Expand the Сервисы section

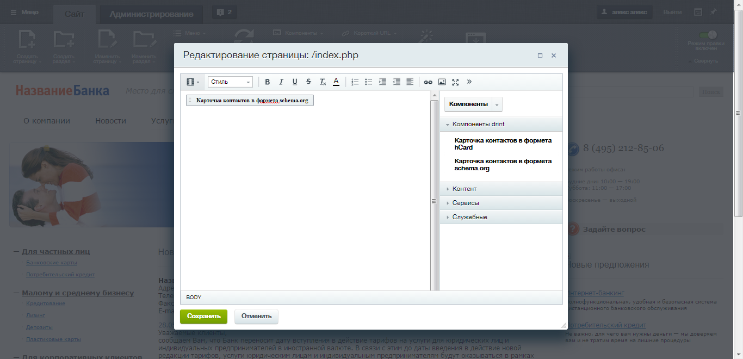(x=501, y=203)
